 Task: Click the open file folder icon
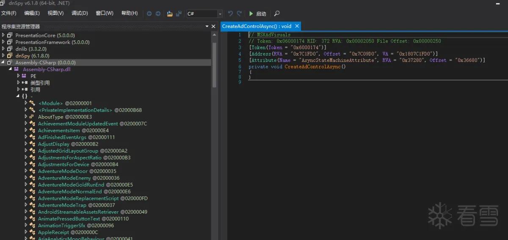coord(170,14)
